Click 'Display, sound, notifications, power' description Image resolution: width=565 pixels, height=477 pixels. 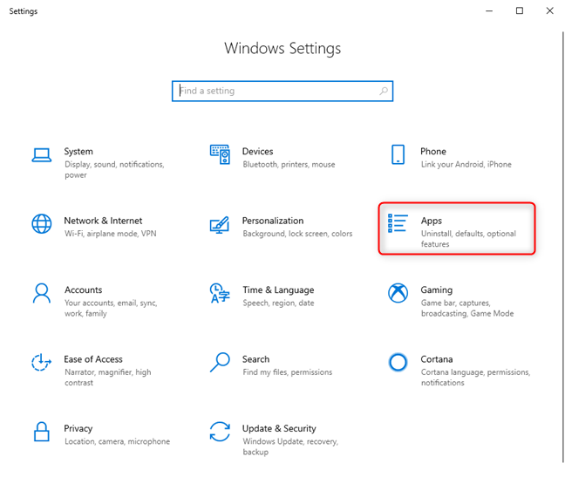tap(114, 170)
